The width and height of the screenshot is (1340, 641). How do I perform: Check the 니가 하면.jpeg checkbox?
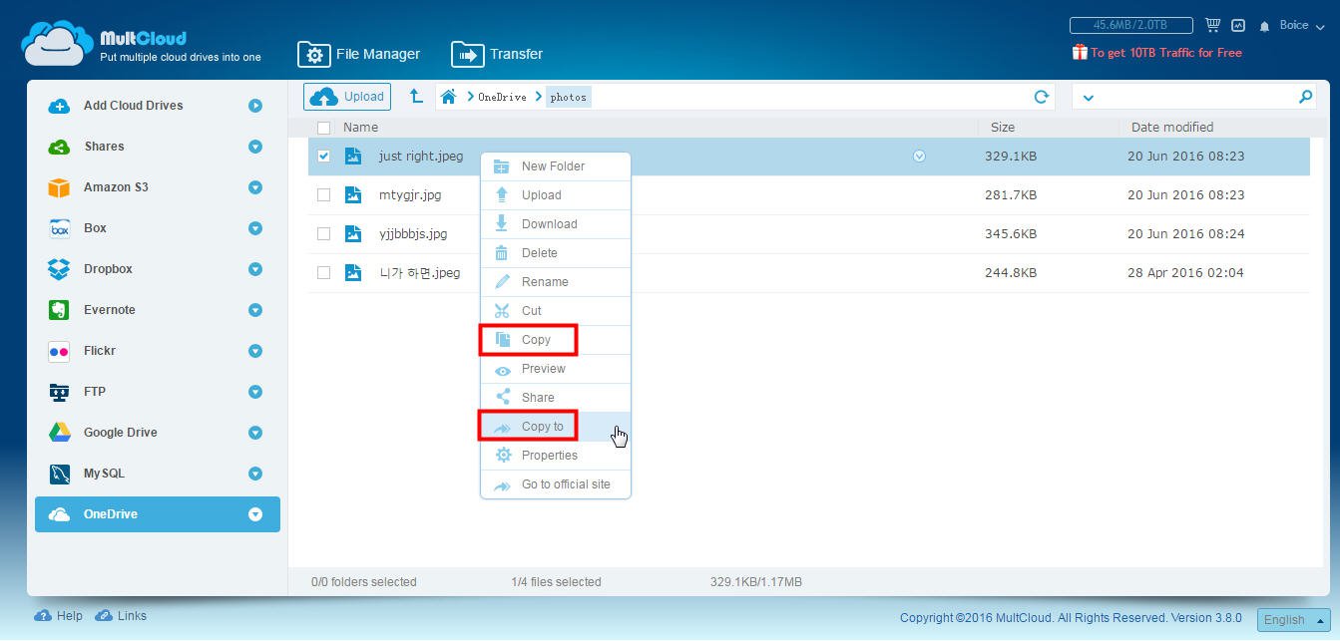(x=323, y=273)
